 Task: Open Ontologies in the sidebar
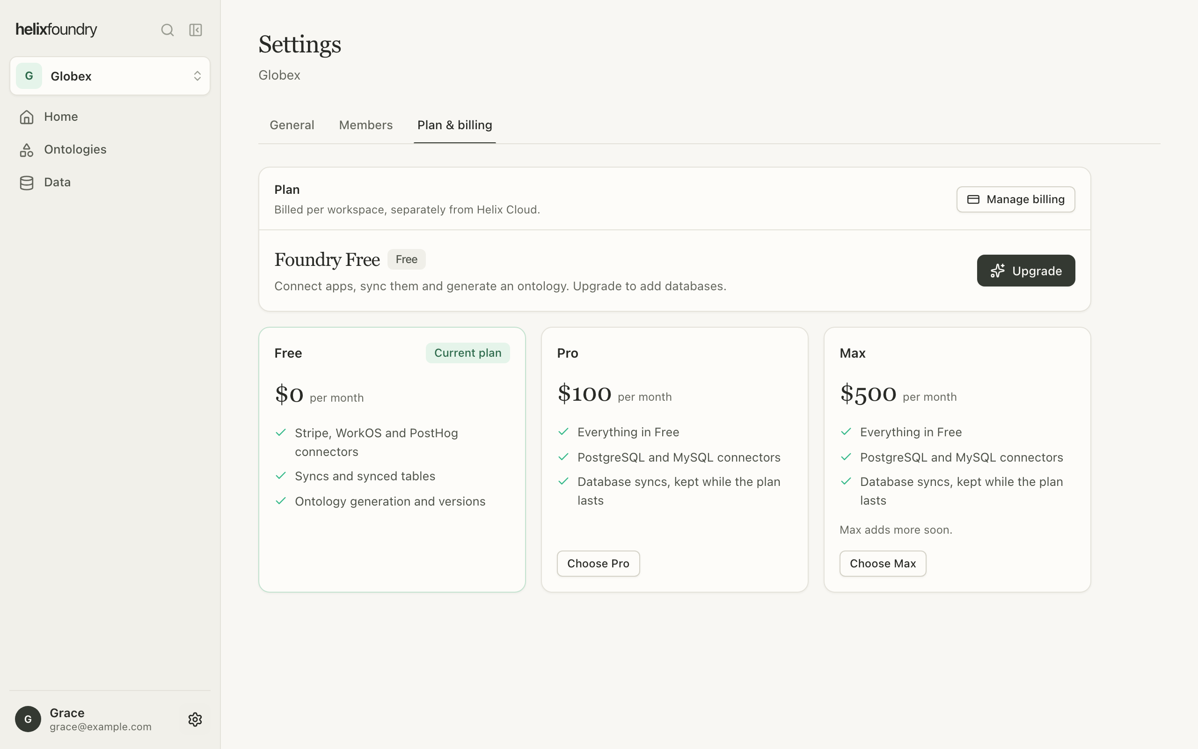pos(110,150)
